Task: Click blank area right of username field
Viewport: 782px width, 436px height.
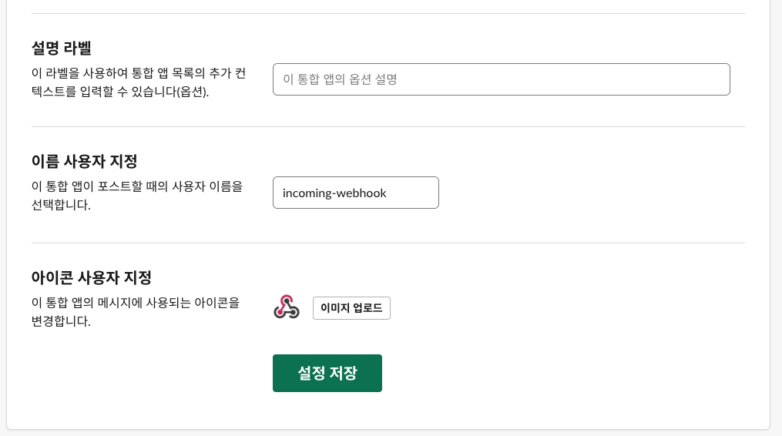Action: [586, 193]
